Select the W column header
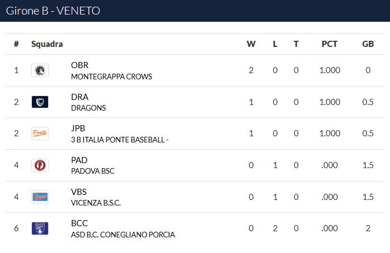This screenshot has width=390, height=253. 251,44
